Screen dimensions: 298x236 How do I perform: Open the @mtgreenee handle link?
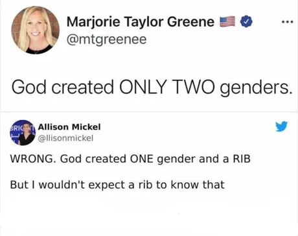(107, 40)
